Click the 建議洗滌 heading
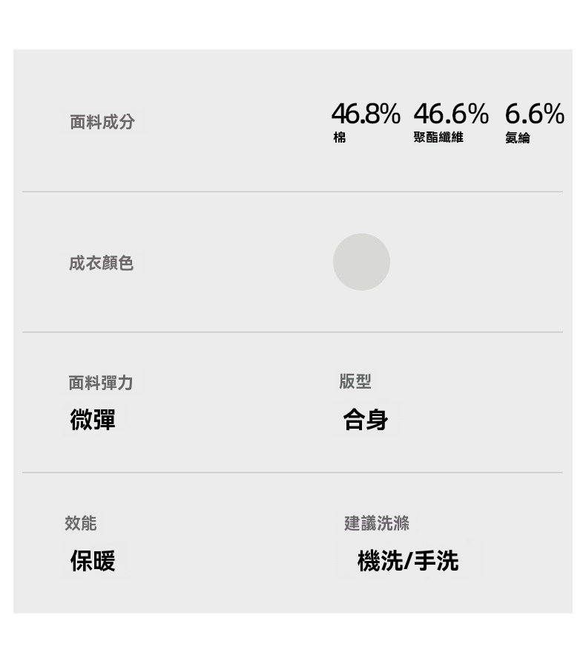Viewport: 586px width, 662px height. (x=377, y=523)
